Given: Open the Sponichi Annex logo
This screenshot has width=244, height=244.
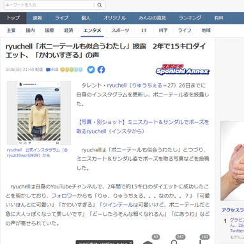Looking at the screenshot, I should 183,70.
